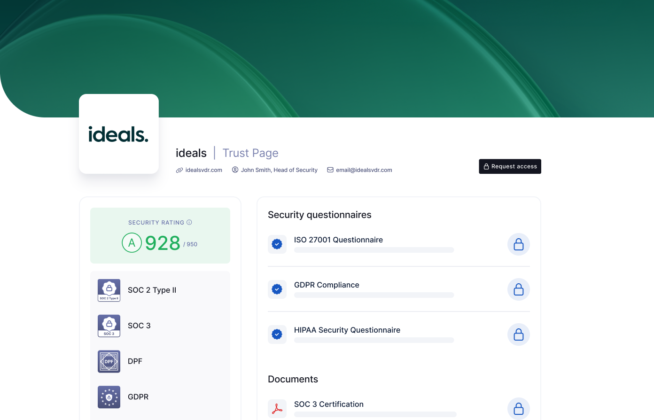Select the GDPR label in compliance list
The height and width of the screenshot is (420, 654).
pos(138,397)
